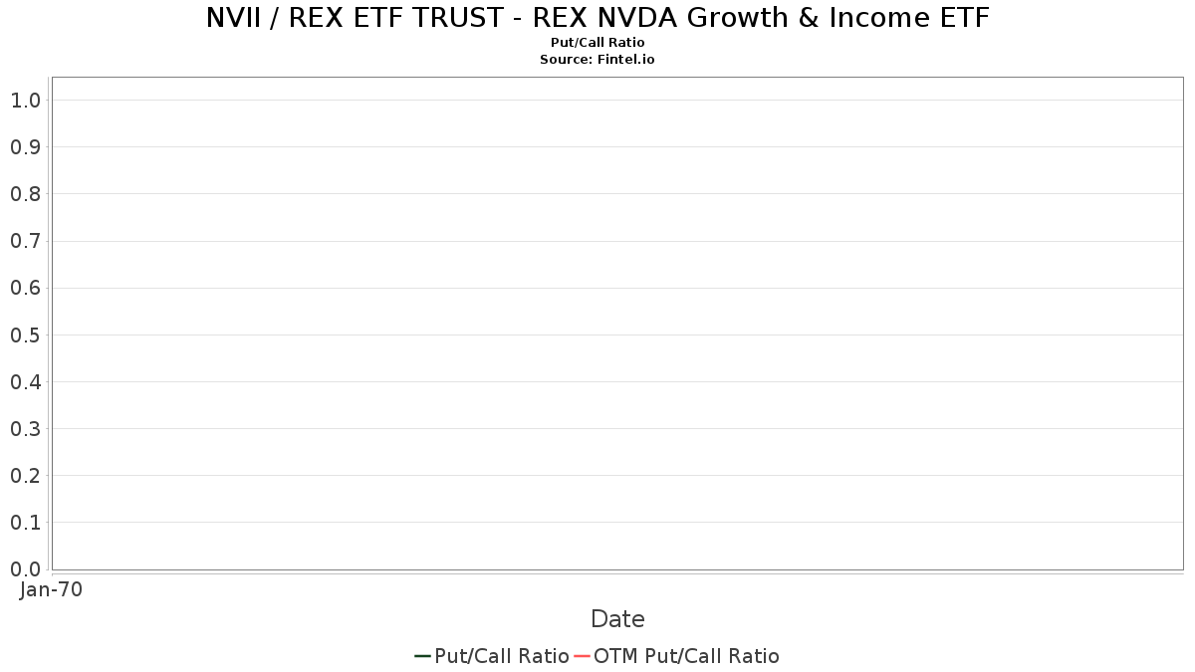Select the Jan-70 x-axis tick label
The width and height of the screenshot is (1195, 672).
click(51, 589)
